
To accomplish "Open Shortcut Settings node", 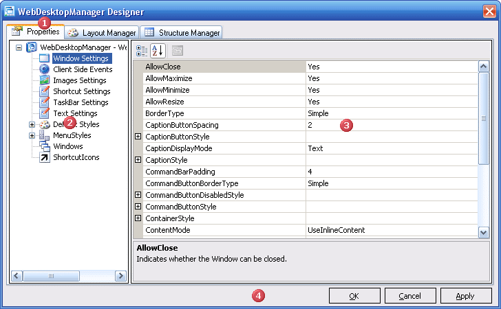I will (81, 91).
